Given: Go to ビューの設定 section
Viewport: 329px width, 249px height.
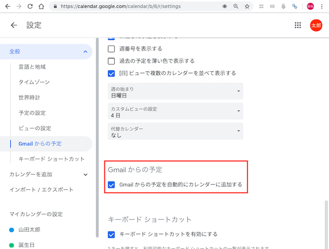Looking at the screenshot, I should coord(35,128).
